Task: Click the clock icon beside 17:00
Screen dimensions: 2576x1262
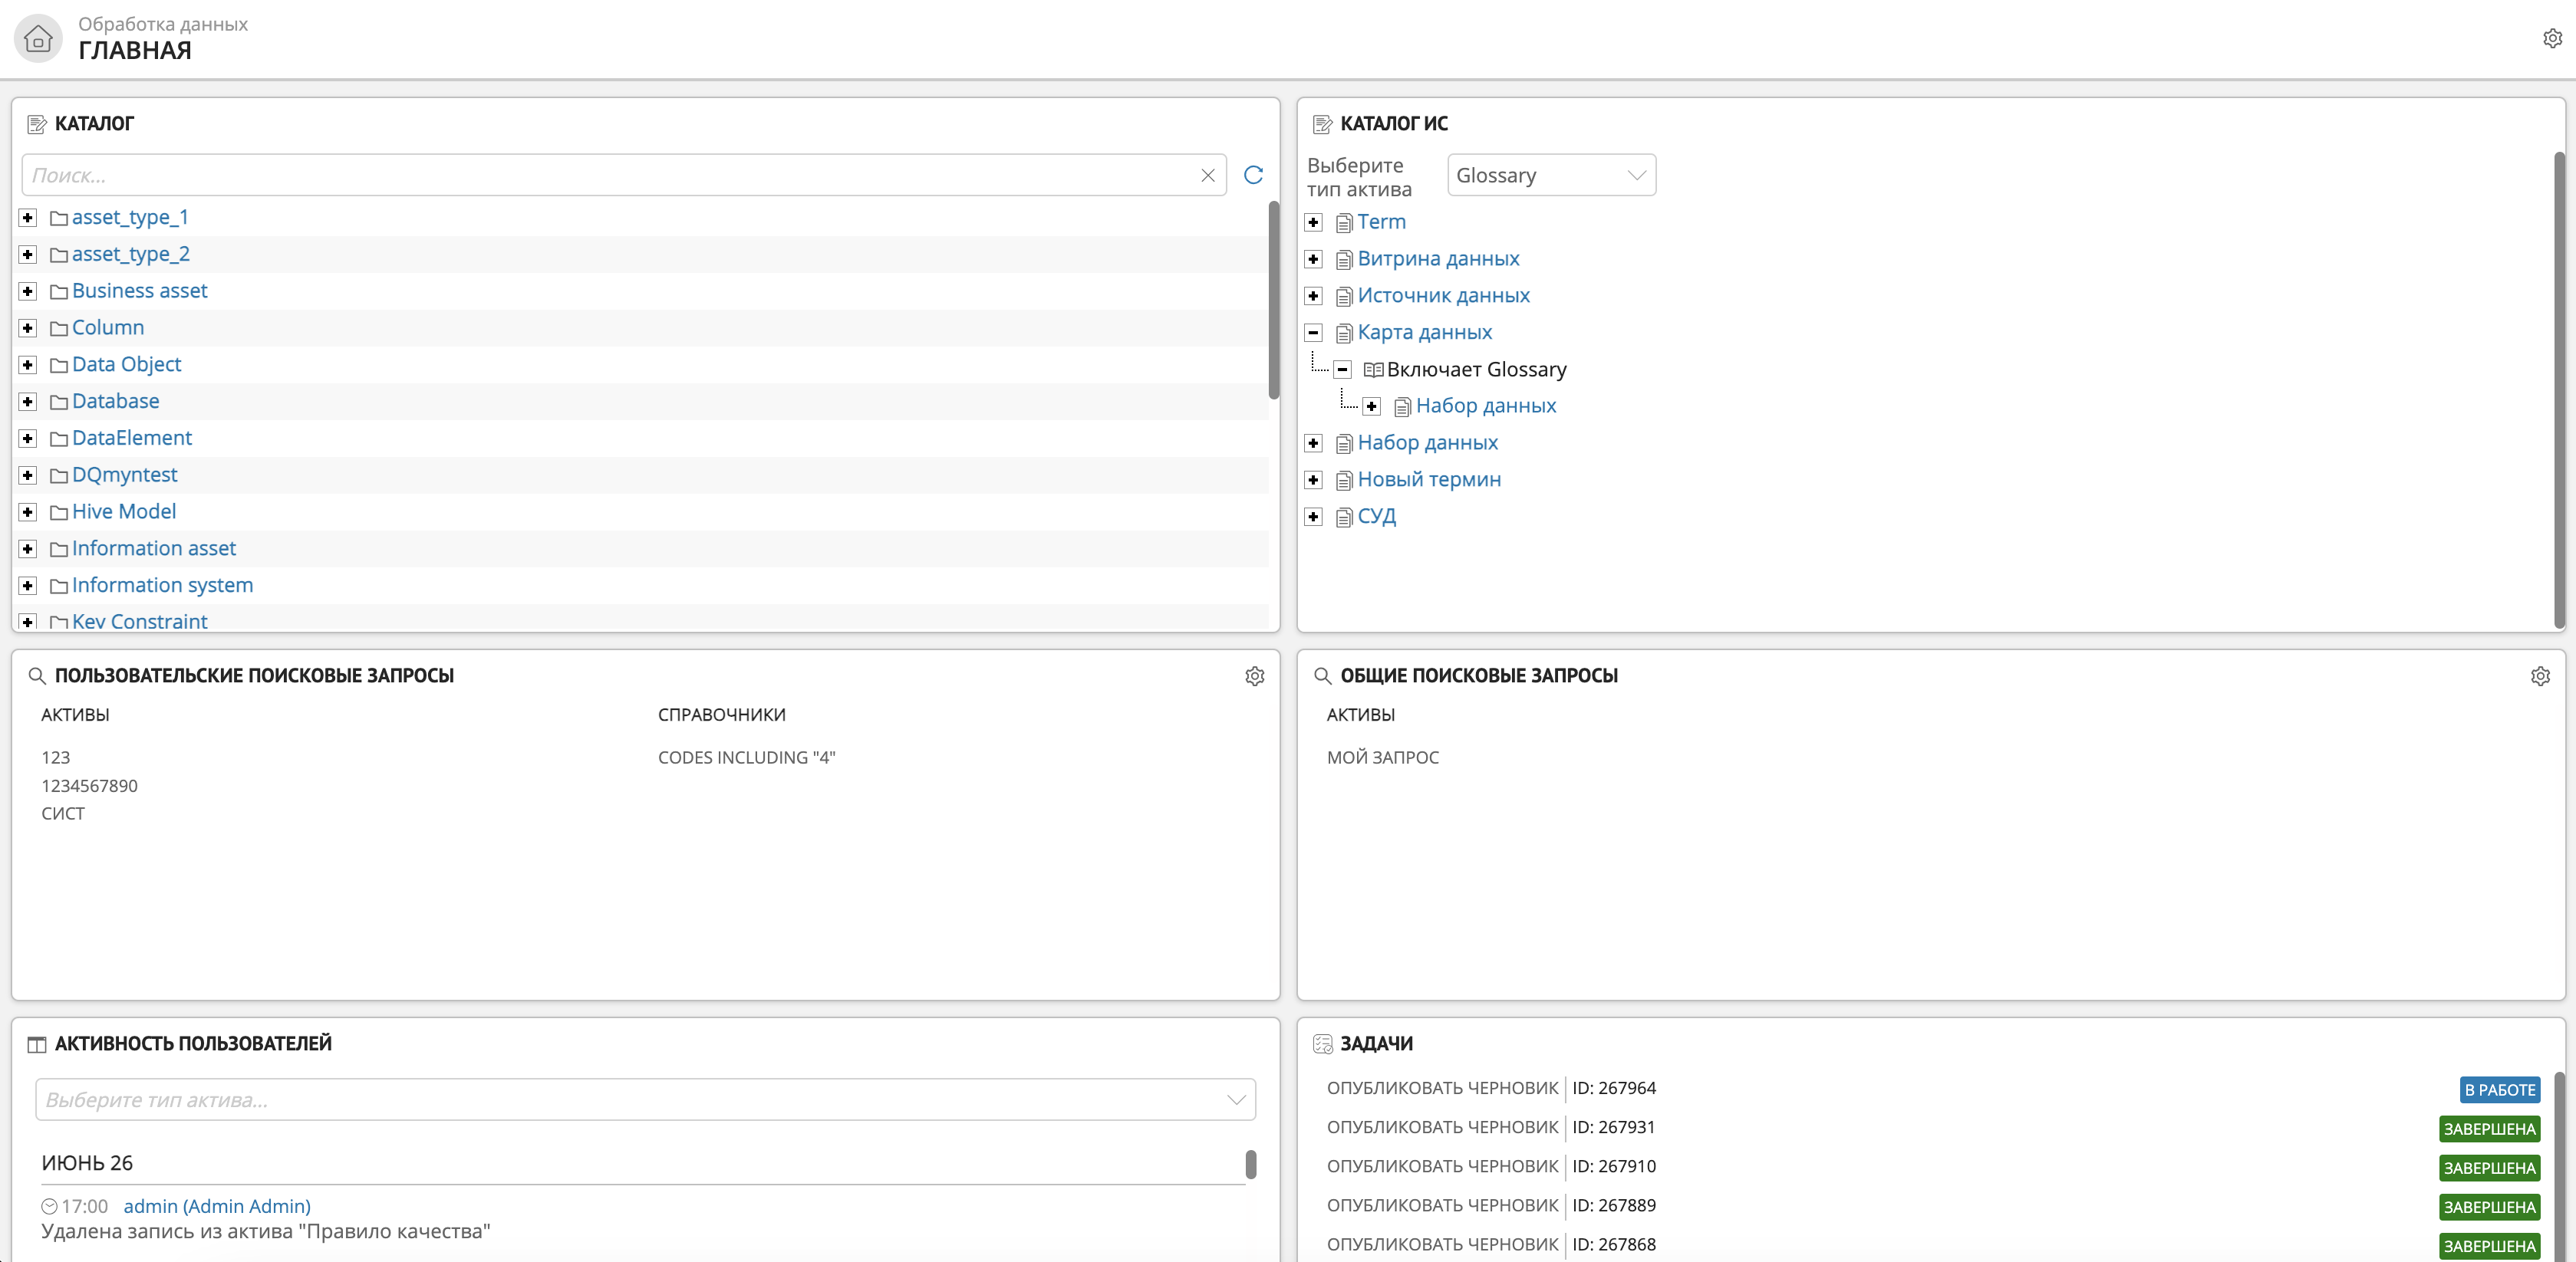Action: (49, 1206)
